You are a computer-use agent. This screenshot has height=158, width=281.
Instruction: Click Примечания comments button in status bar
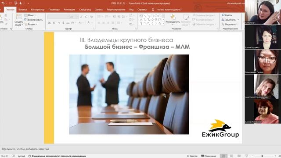click(209, 156)
